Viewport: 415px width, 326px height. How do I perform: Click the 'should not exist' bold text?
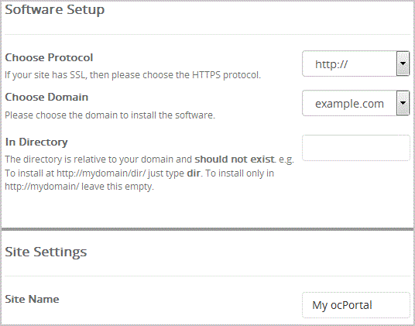pyautogui.click(x=235, y=160)
